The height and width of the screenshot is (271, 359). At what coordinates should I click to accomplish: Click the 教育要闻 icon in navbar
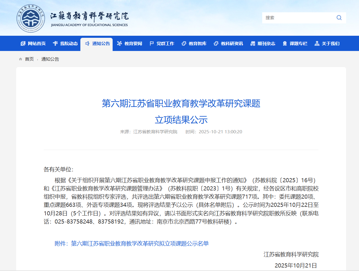[x=119, y=44]
